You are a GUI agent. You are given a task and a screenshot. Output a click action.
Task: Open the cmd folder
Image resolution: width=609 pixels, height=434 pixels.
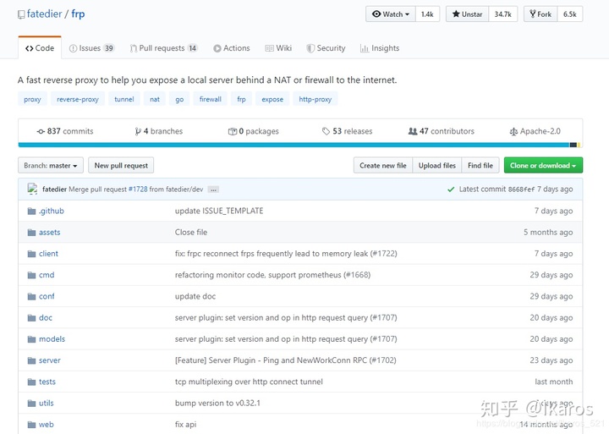[x=47, y=275]
